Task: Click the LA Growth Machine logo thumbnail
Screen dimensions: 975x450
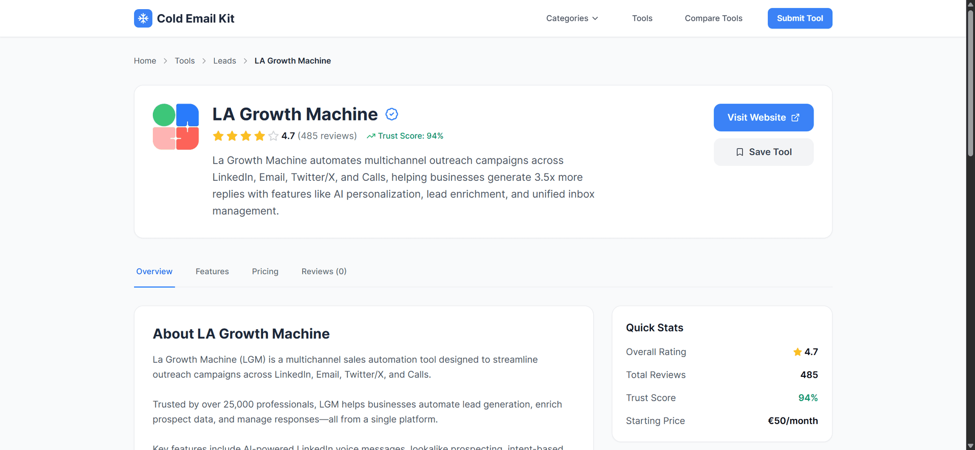Action: pyautogui.click(x=176, y=127)
